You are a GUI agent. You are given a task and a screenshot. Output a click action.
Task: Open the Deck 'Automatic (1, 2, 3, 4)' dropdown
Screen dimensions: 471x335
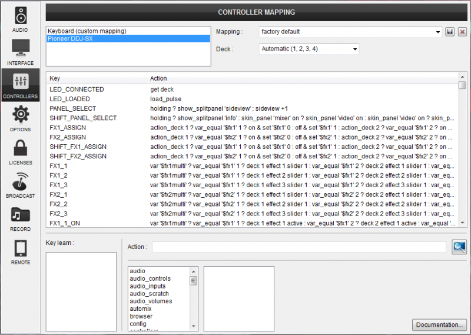coord(309,49)
